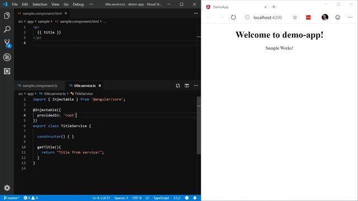Screen dimensions: 358x201
Task: Select the title.service.ts tab
Action: [x=84, y=85]
